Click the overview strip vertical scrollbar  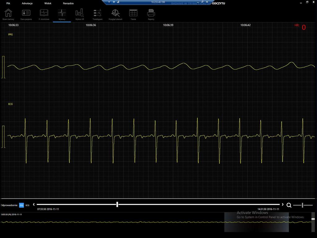(313, 222)
